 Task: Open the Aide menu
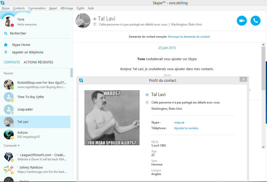(x=91, y=8)
